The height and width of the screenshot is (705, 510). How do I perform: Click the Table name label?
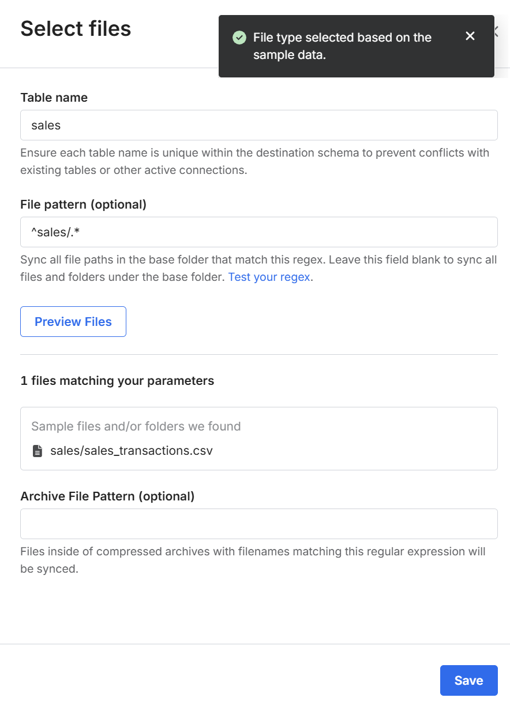[54, 98]
